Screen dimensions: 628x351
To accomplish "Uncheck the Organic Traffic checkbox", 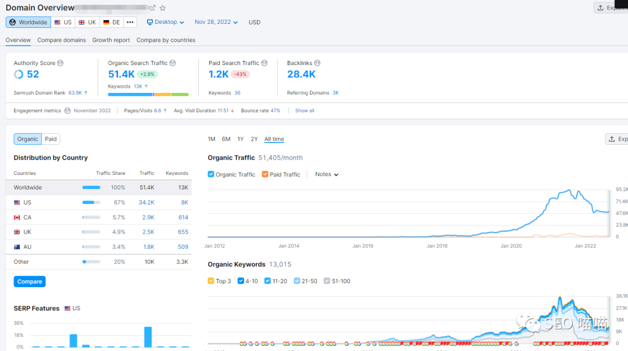I will point(210,174).
